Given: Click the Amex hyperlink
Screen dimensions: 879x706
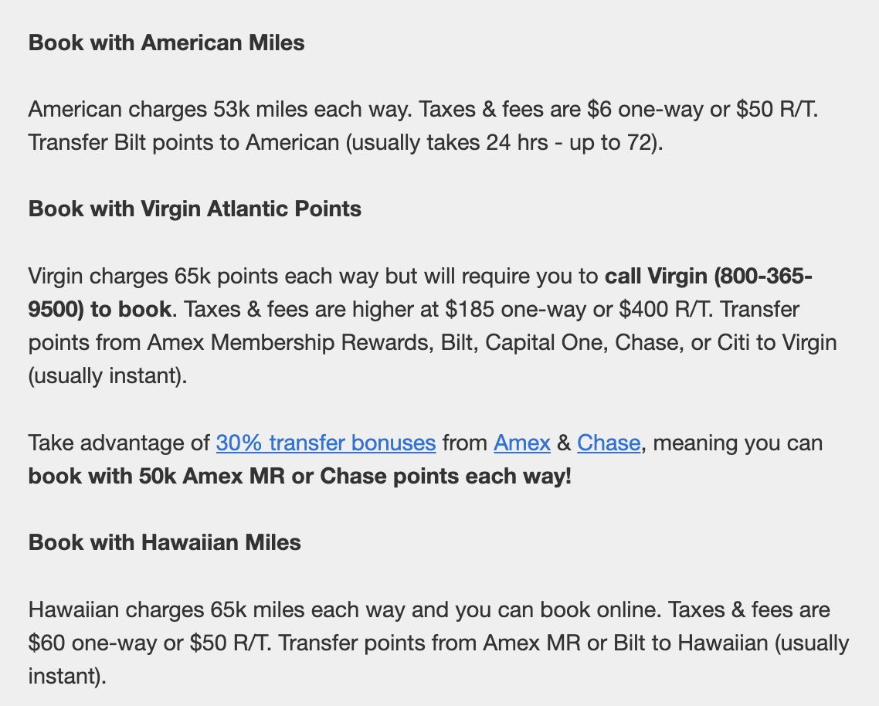Looking at the screenshot, I should [x=522, y=443].
